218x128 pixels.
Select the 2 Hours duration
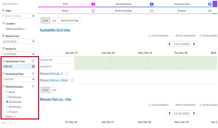tap(7, 112)
